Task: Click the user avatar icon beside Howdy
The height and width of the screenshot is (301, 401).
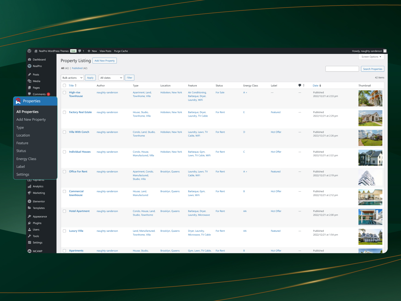Action: 385,51
